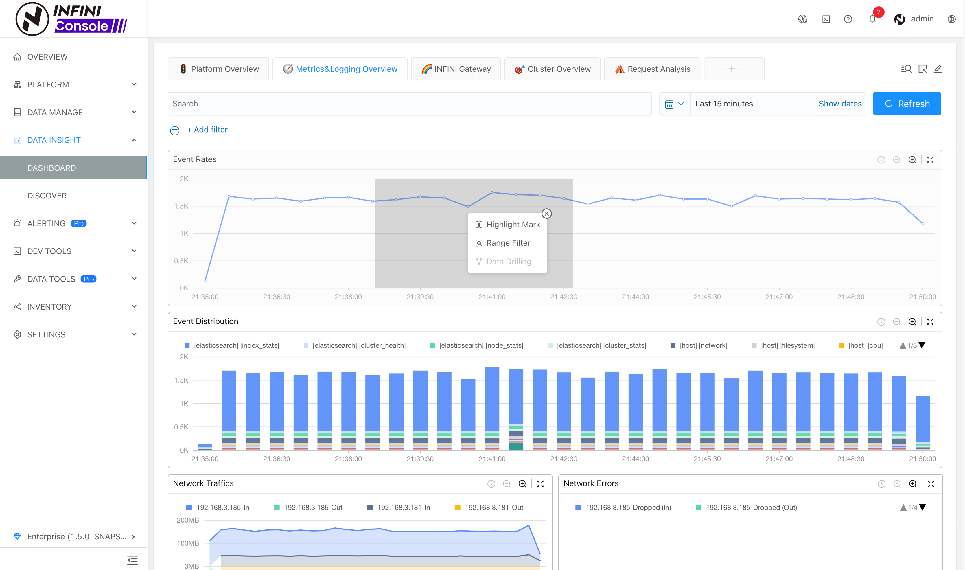Click the INFINI Console logo

(x=71, y=19)
